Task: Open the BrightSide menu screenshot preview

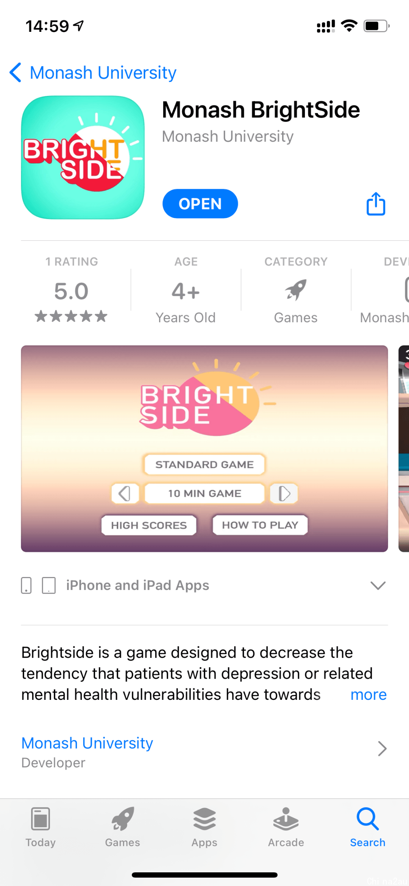Action: tap(204, 448)
